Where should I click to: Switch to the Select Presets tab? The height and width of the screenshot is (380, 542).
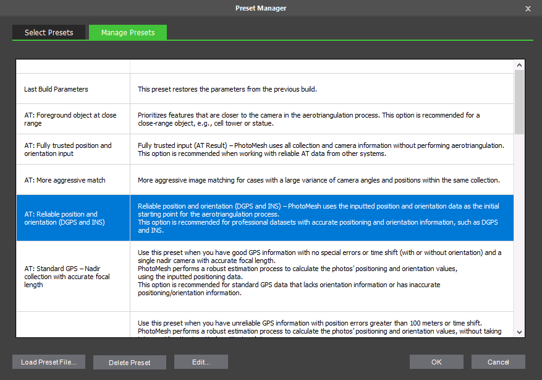pos(49,33)
